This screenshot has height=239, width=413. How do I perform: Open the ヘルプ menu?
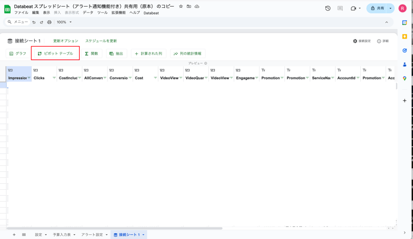click(134, 13)
